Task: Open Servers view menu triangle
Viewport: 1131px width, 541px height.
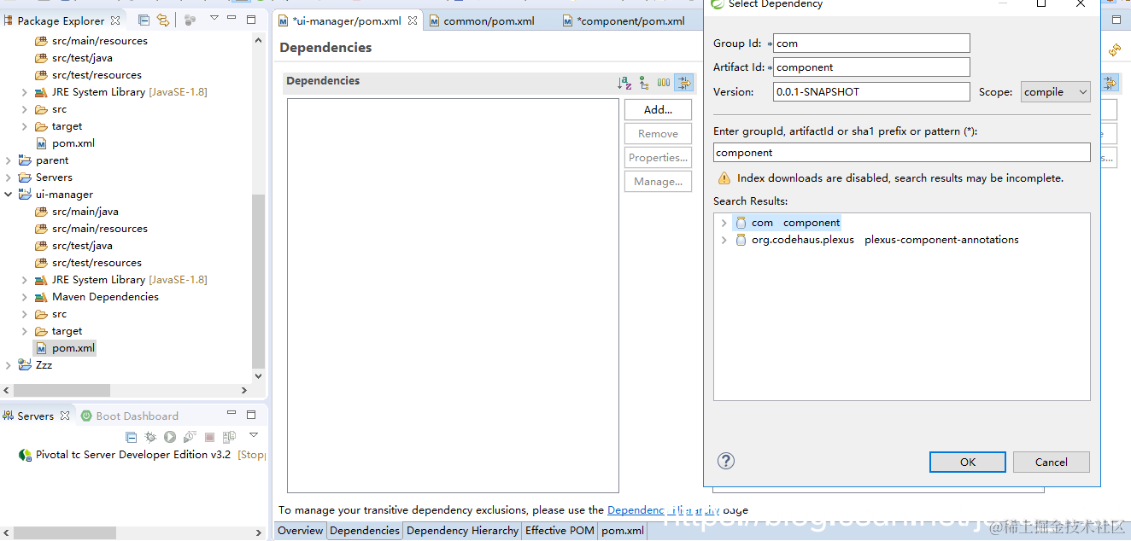Action: [x=253, y=434]
